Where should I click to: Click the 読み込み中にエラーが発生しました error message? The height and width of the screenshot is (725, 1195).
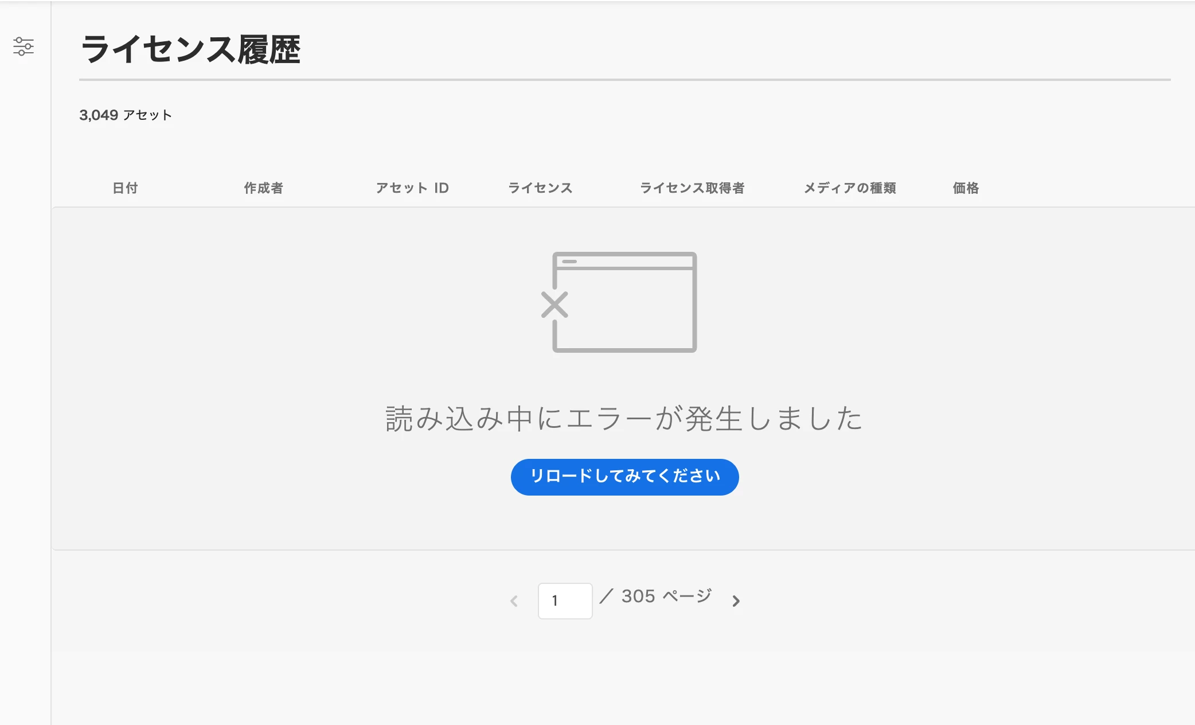click(624, 418)
